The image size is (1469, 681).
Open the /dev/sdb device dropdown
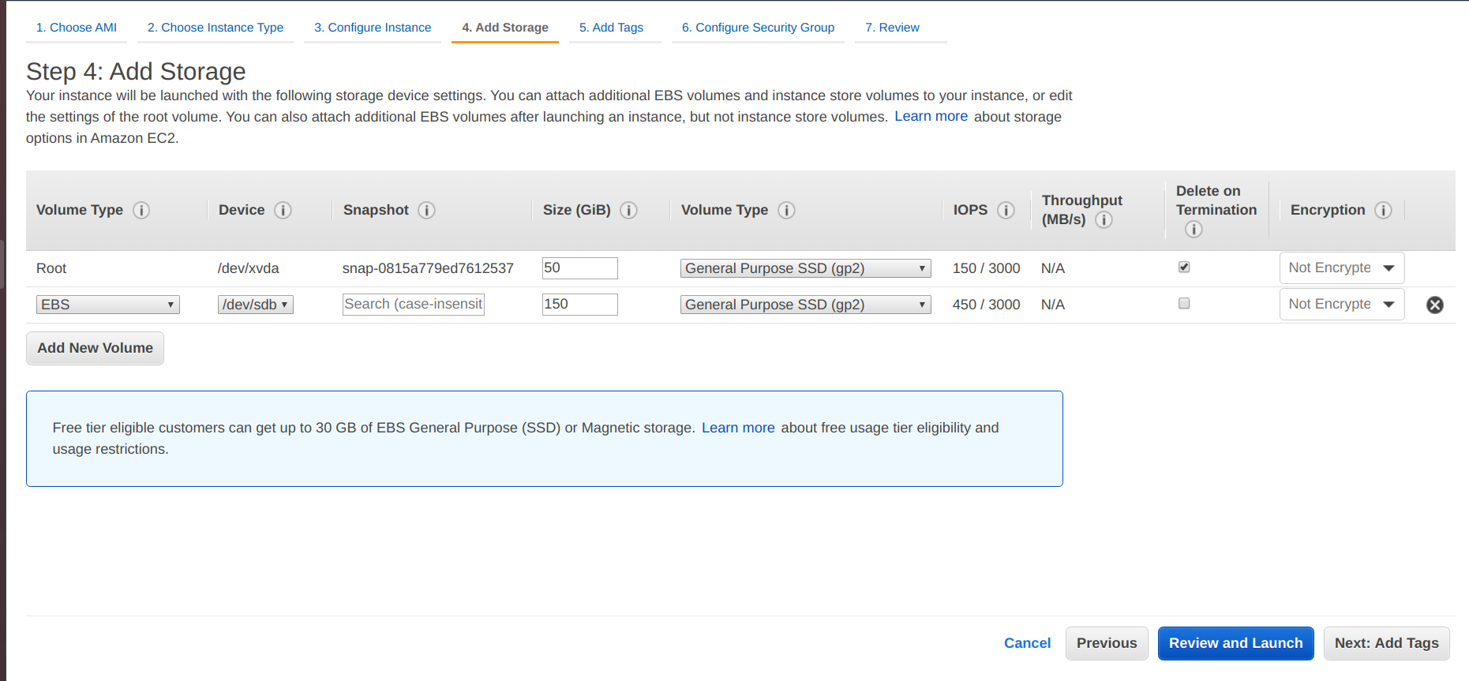point(255,305)
